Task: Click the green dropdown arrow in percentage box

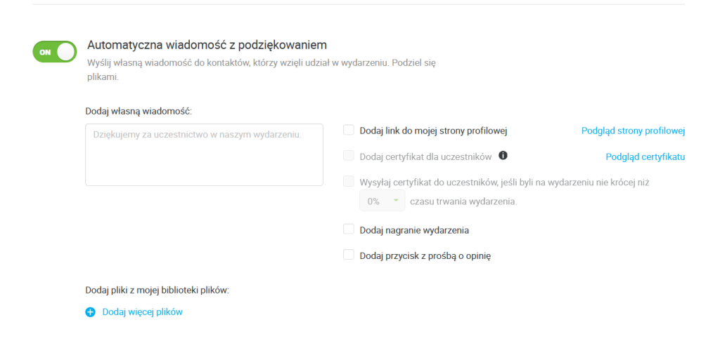Action: 395,201
